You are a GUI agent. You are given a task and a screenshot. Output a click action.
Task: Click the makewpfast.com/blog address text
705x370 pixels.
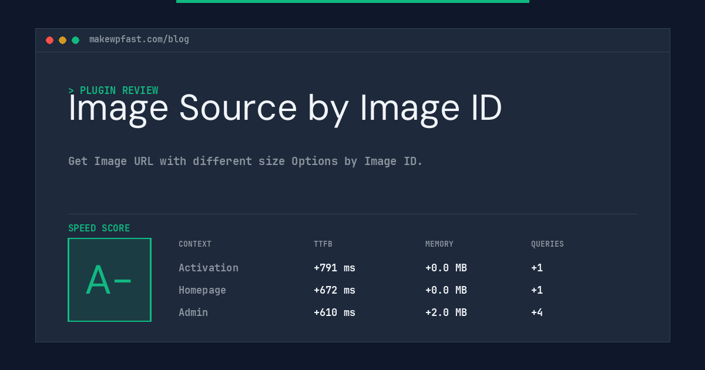click(x=139, y=39)
